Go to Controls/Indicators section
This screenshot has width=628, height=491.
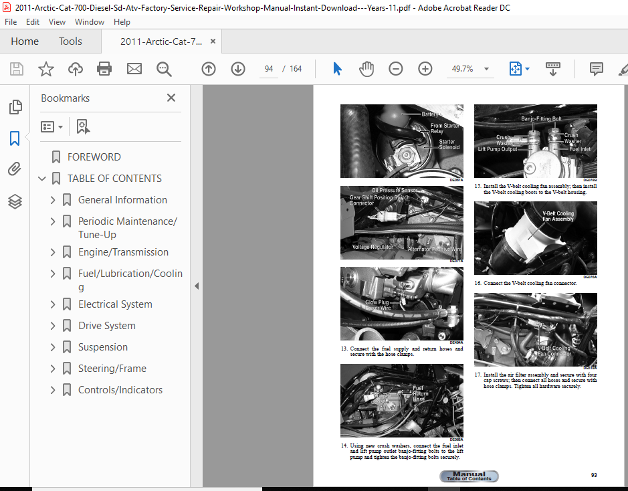[x=120, y=390]
